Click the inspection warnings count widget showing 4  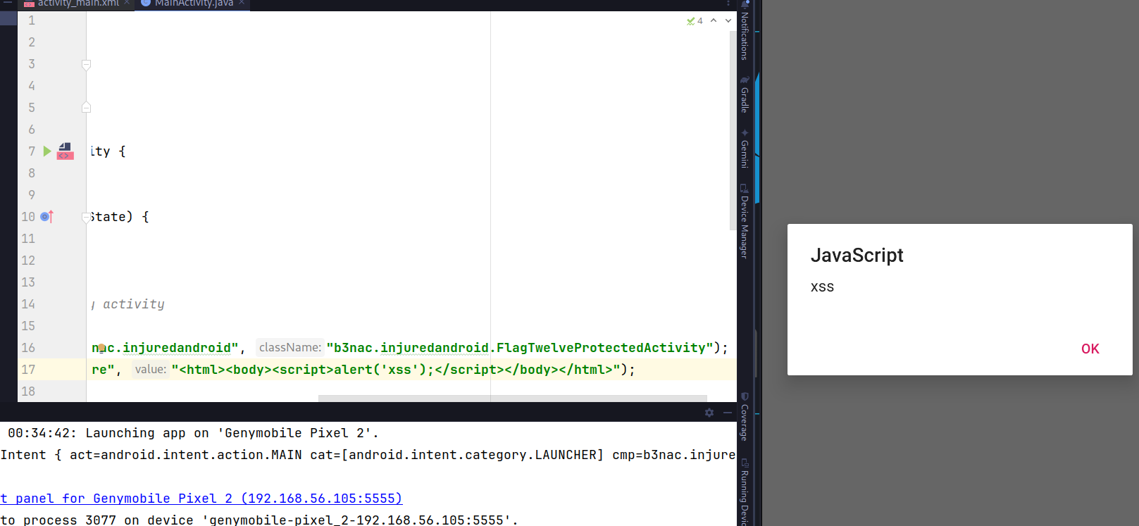pyautogui.click(x=695, y=21)
